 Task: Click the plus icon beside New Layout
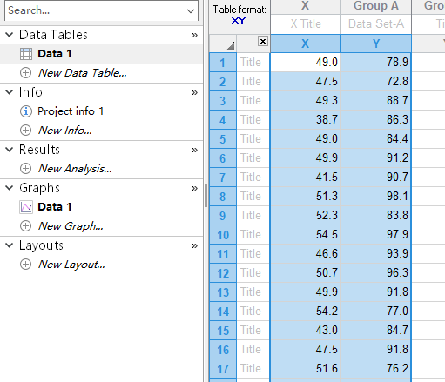[25, 265]
